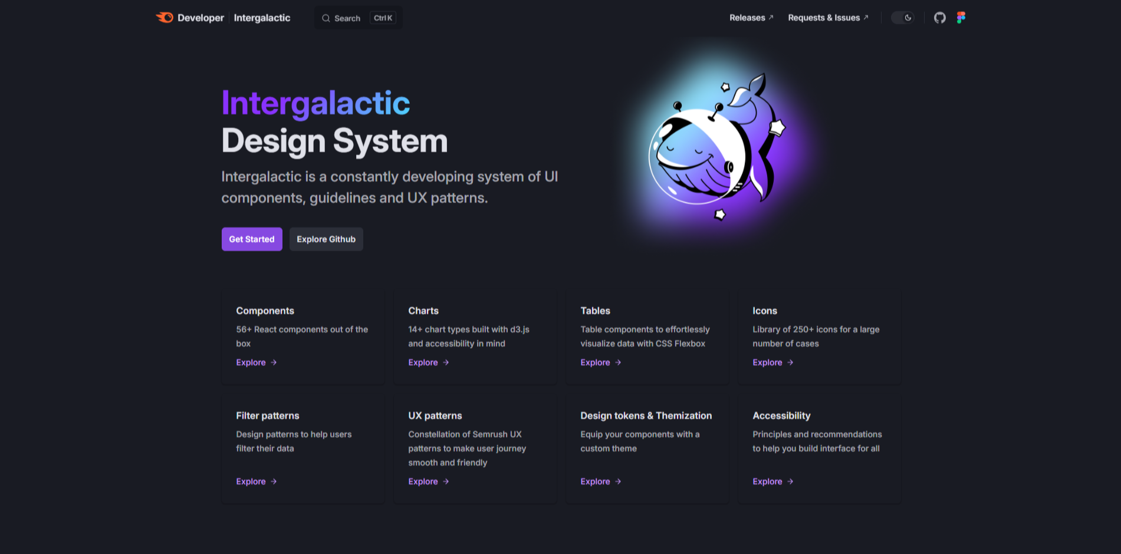Click the Tables card title
Viewport: 1121px width, 554px height.
[595, 311]
